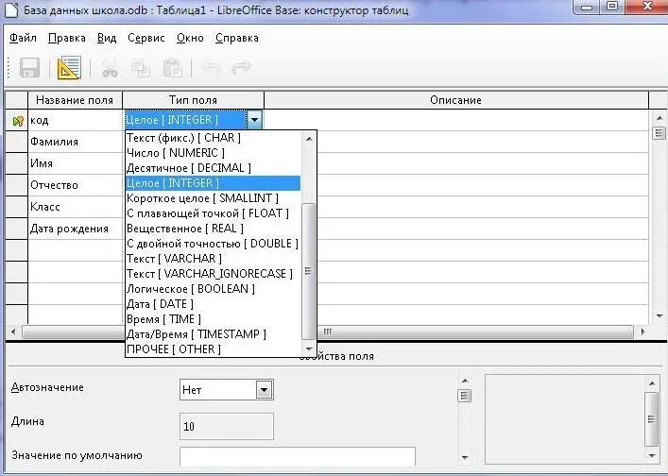Click the Длина input field

[x=226, y=426]
